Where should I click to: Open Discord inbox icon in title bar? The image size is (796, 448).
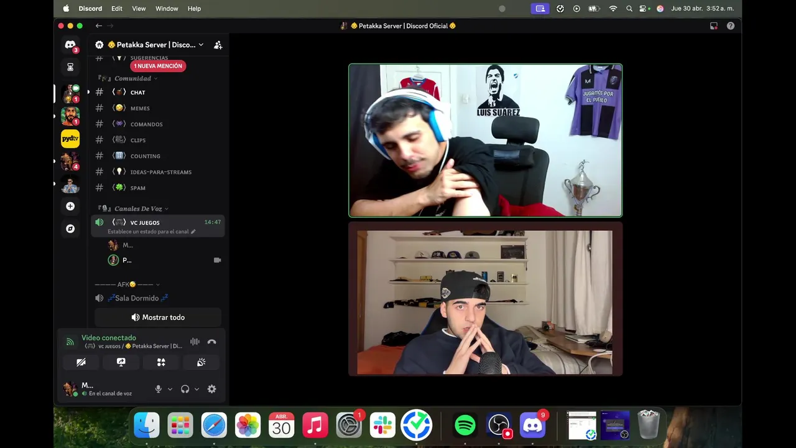coord(714,26)
